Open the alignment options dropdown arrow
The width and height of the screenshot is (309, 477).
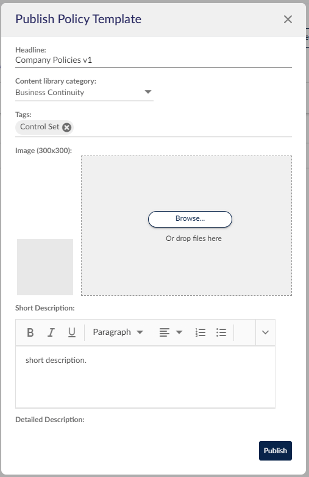pos(179,332)
